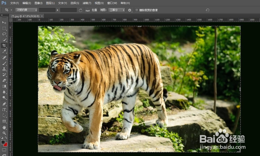Screen dimensions: 260x156
Task: Select the Blur tool
Action: coord(4,92)
